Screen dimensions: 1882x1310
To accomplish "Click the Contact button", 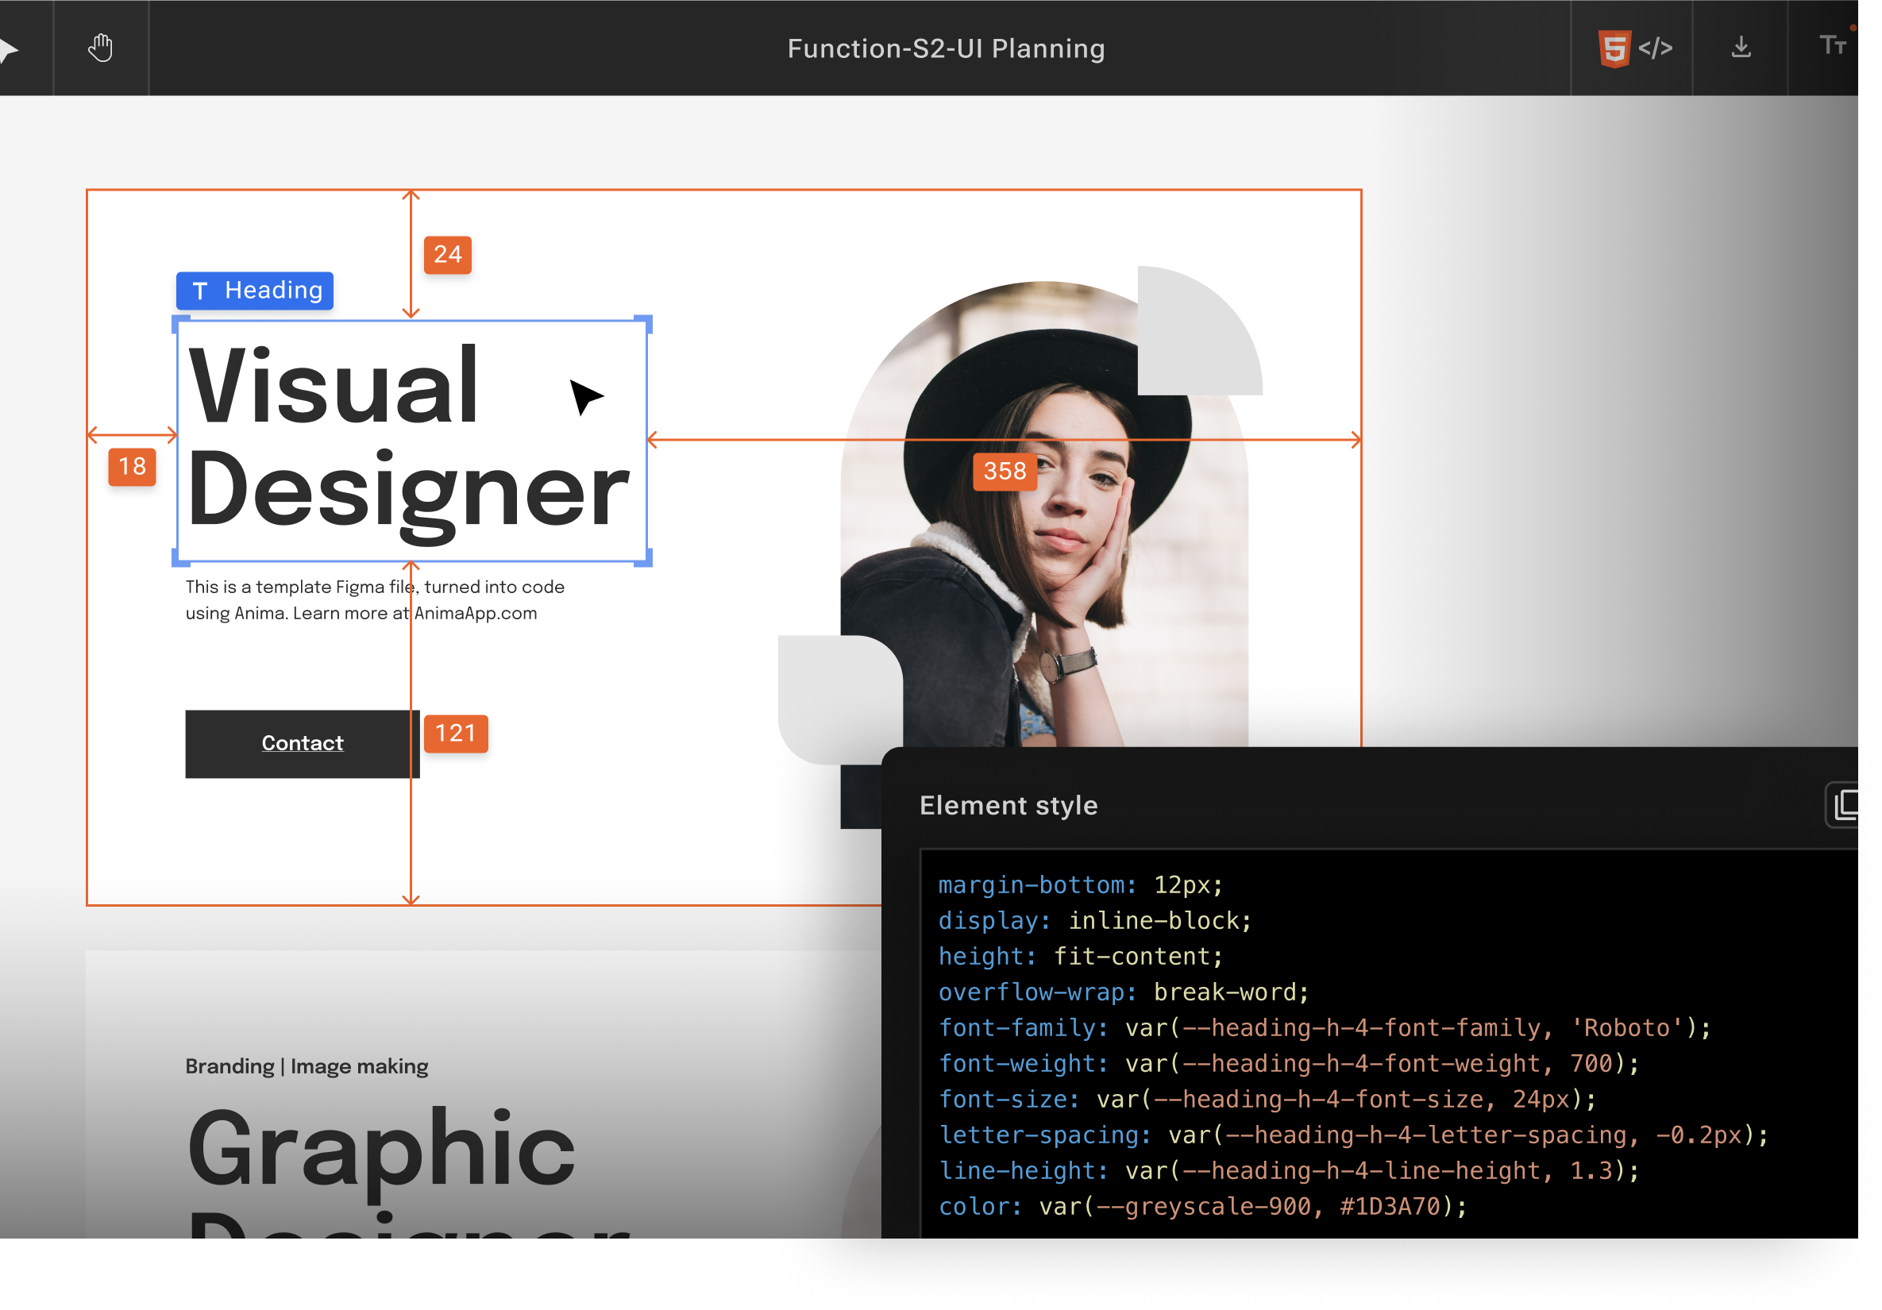I will pyautogui.click(x=302, y=742).
